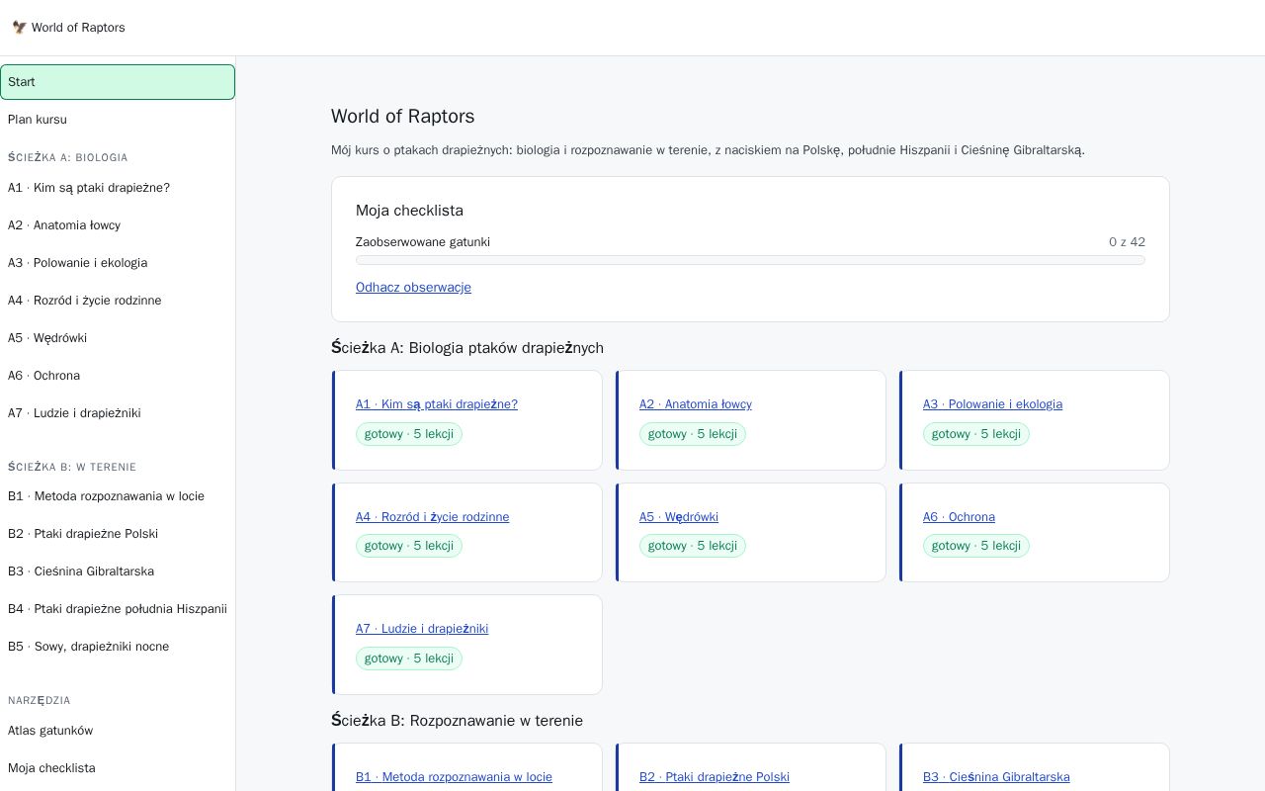Click the observed species progress bar
Image resolution: width=1265 pixels, height=791 pixels.
tap(750, 260)
